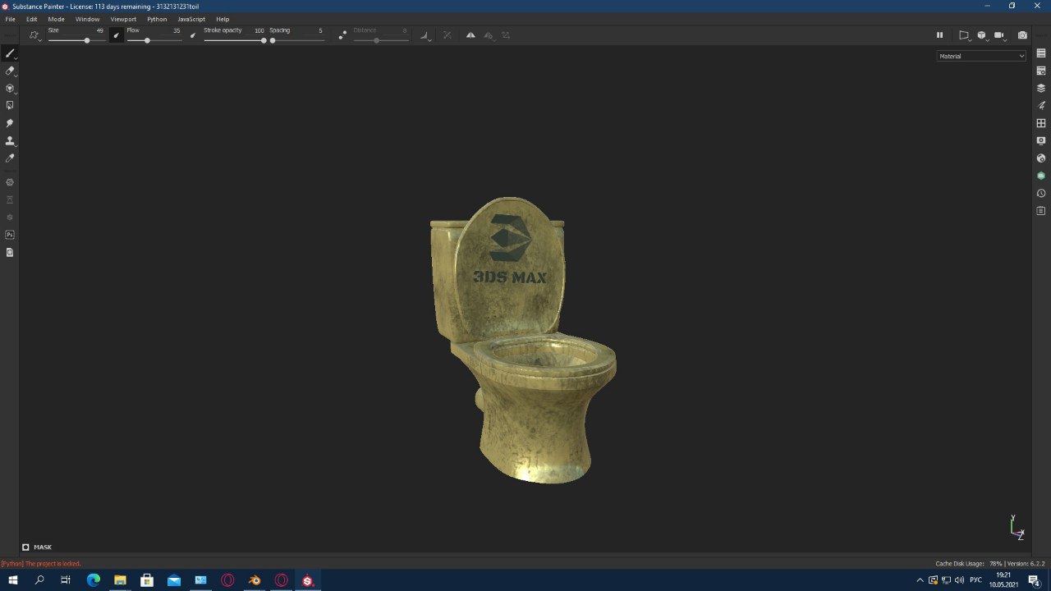Expand the perspective view mode dropdown
This screenshot has width=1051, height=591.
964,35
